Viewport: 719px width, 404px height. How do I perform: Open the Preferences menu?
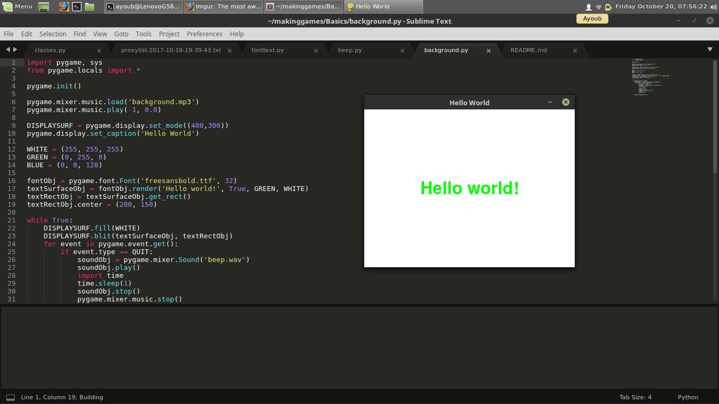205,34
